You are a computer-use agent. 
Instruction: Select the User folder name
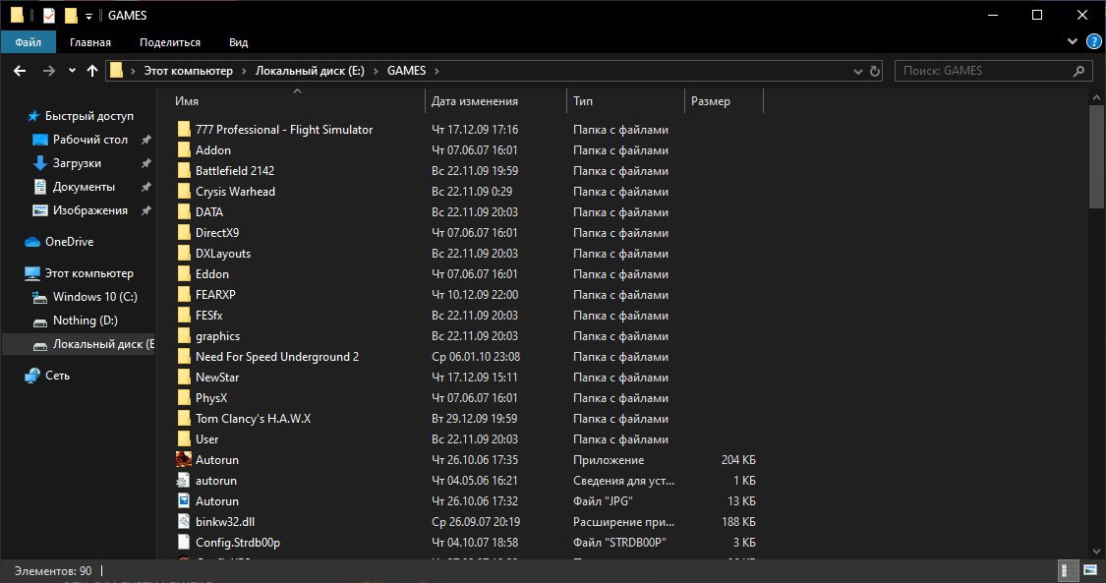pos(207,438)
